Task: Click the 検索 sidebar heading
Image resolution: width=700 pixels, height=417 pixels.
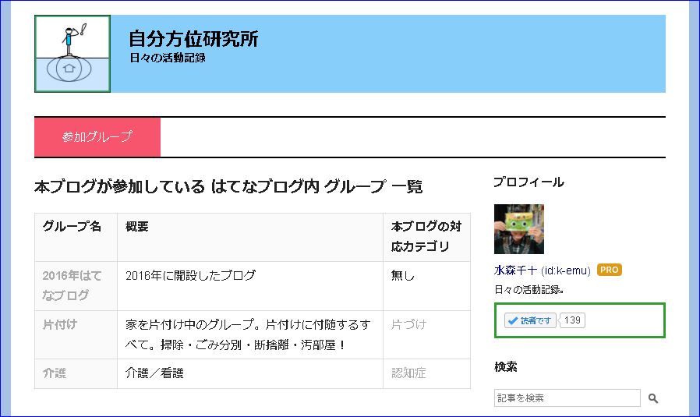Action: click(505, 367)
